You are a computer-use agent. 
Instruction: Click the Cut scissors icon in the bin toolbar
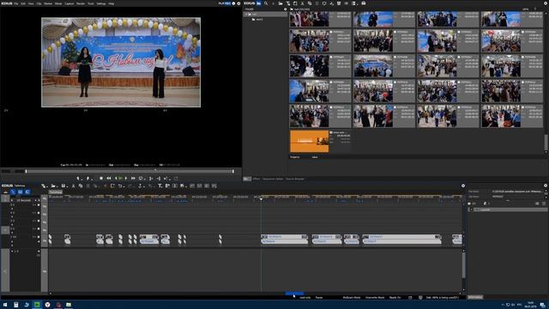303,3
